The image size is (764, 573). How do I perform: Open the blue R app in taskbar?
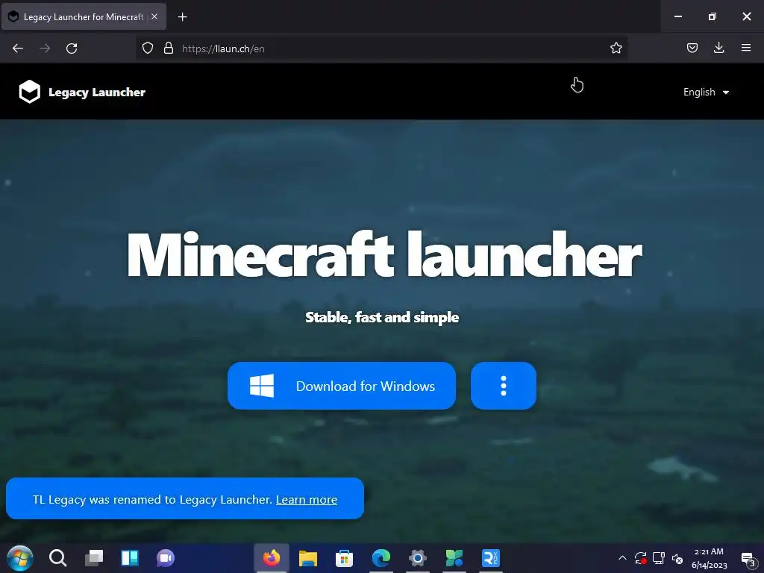point(491,558)
